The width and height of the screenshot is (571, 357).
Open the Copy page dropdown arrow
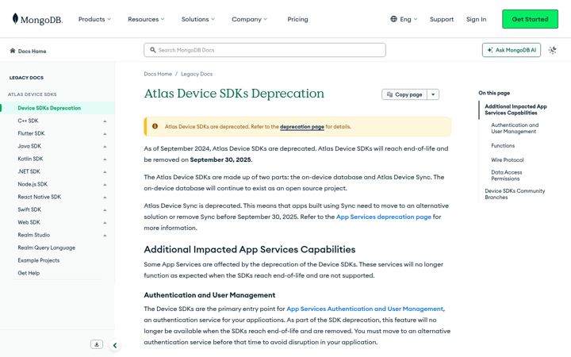coord(433,94)
